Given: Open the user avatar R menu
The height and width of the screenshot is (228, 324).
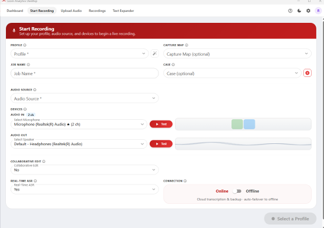Looking at the screenshot, I should pyautogui.click(x=318, y=11).
